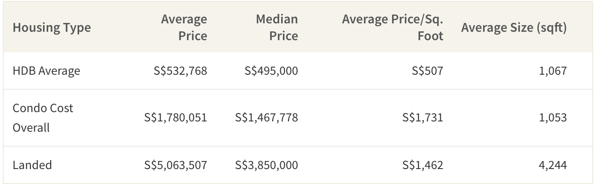Click the Housing Type column header
The height and width of the screenshot is (184, 595).
coord(52,28)
